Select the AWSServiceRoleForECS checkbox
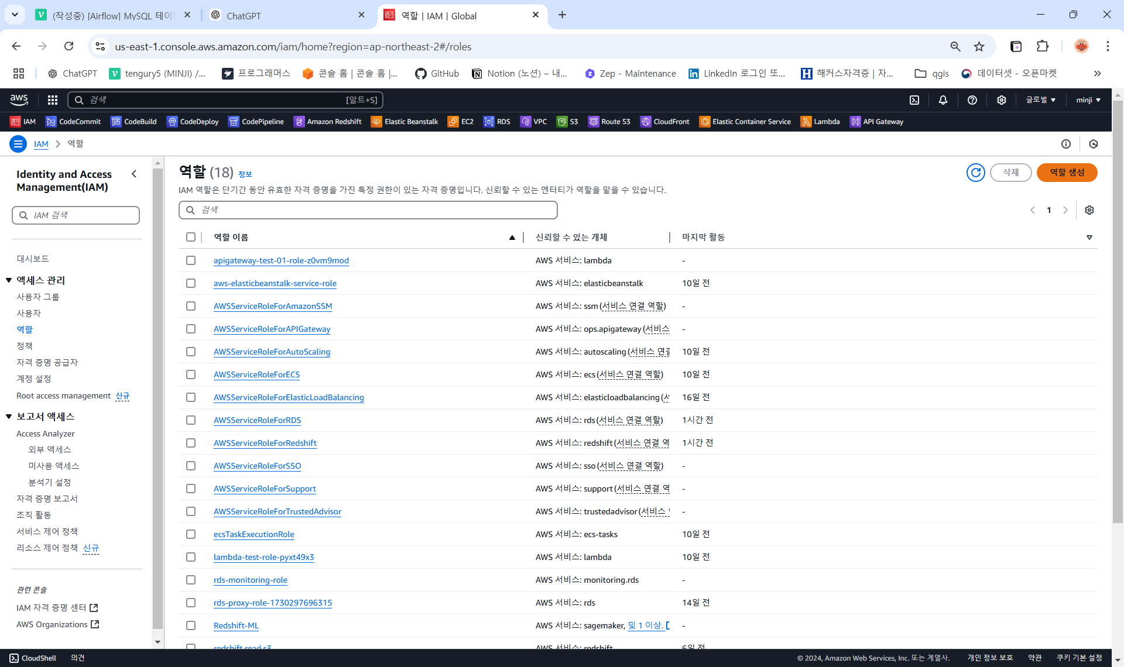1124x667 pixels. (x=191, y=374)
